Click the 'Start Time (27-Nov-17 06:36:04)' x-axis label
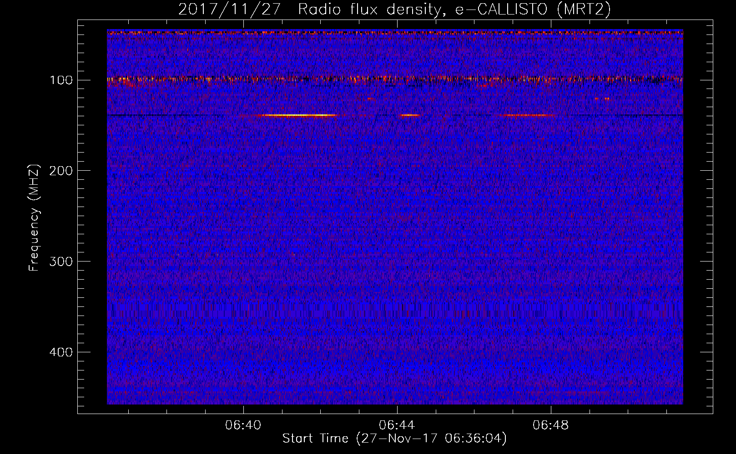Screen dimensions: 736x454 click(394, 439)
